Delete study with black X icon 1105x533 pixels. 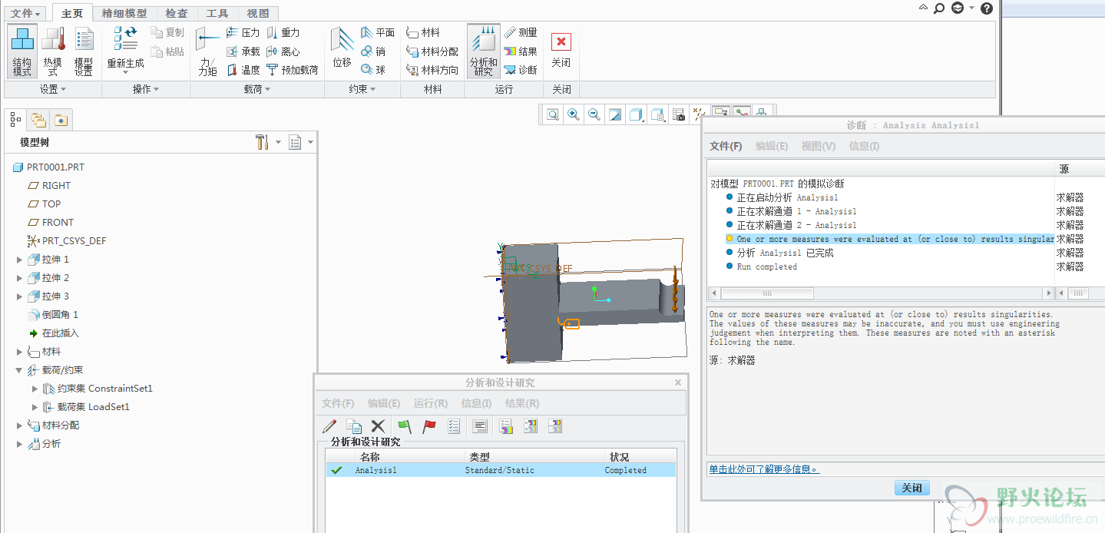pyautogui.click(x=378, y=426)
